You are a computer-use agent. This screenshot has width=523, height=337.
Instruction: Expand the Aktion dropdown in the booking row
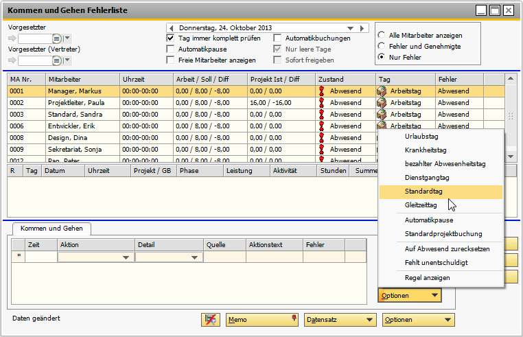(x=126, y=257)
